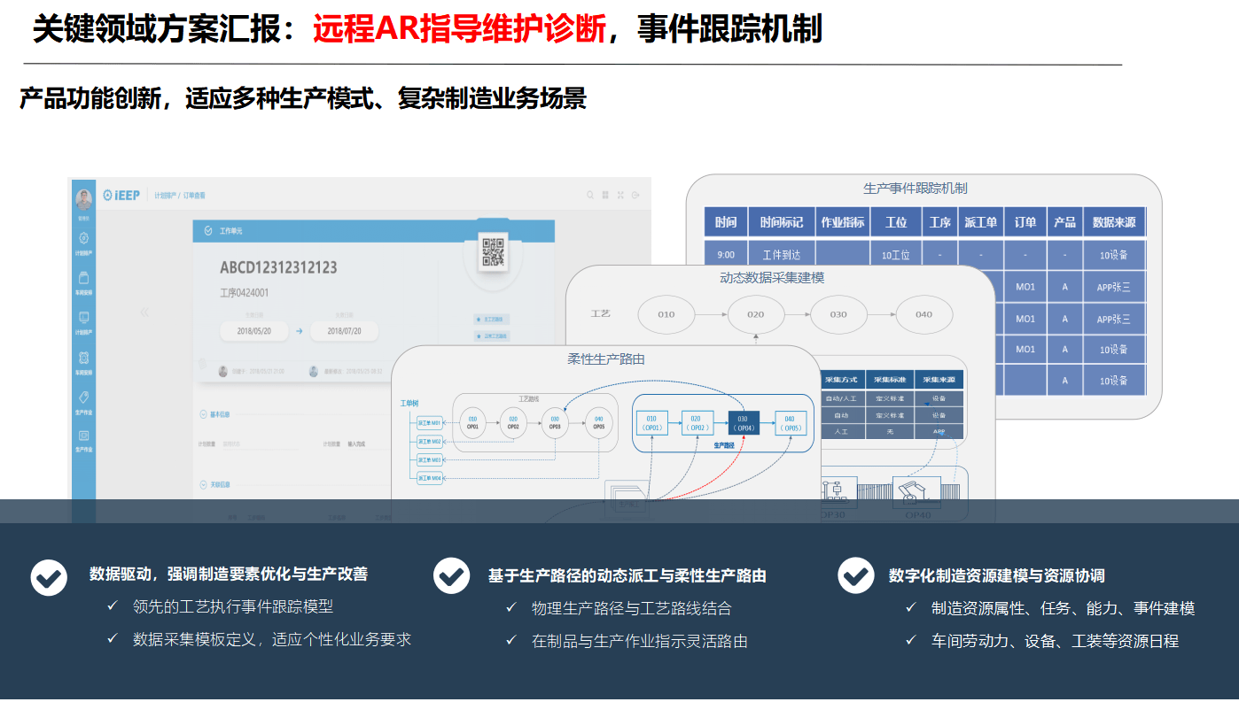
Task: Click the 工位 column header
Action: [x=896, y=222]
